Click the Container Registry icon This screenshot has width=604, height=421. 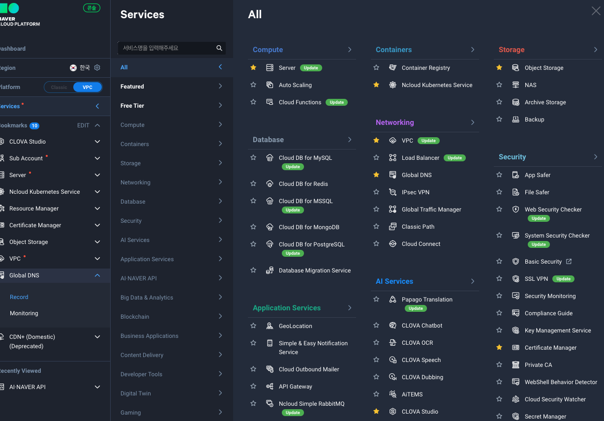point(393,68)
